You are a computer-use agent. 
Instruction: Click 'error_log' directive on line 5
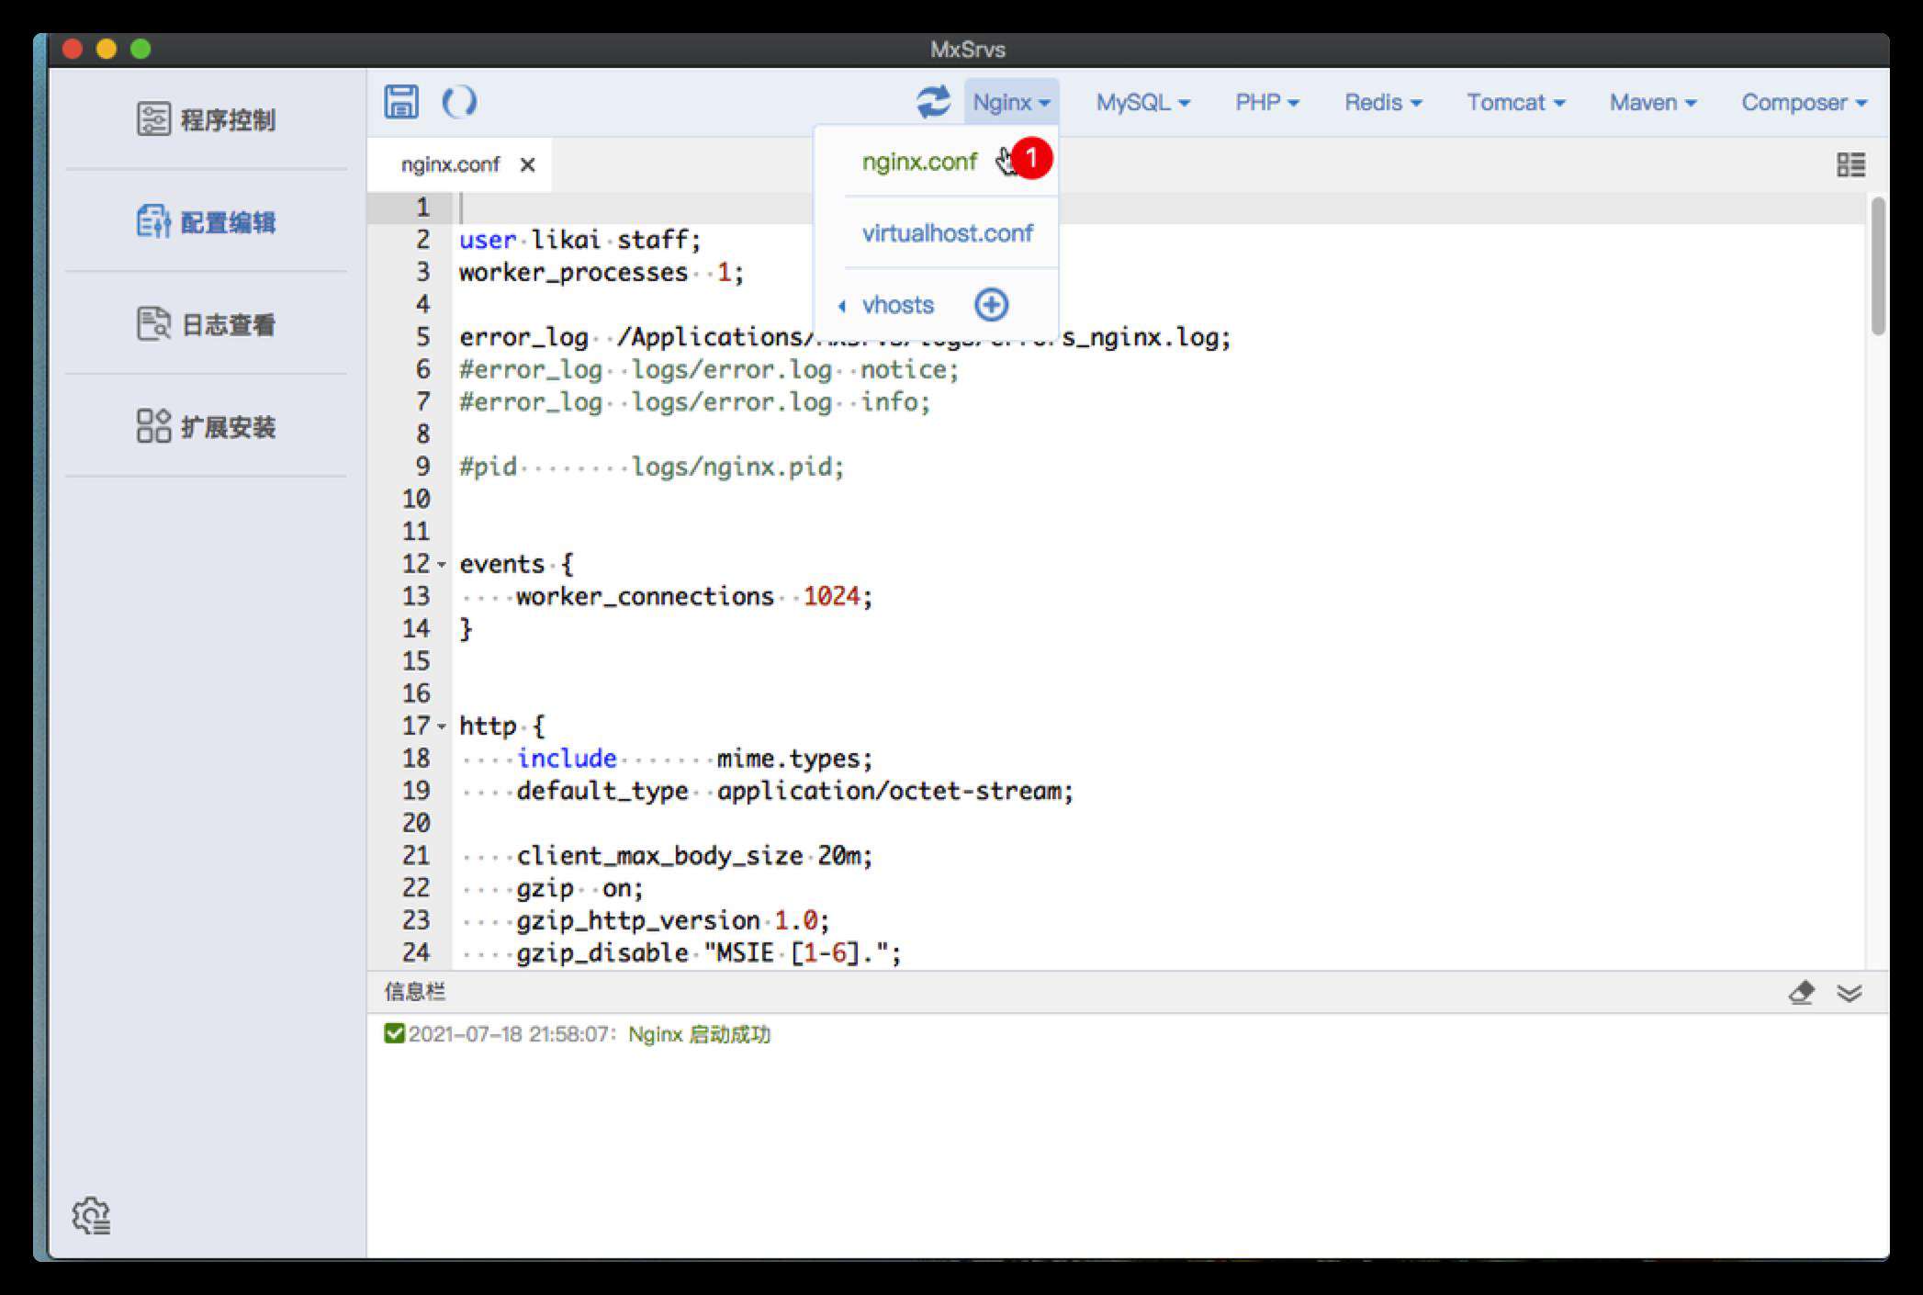tap(523, 338)
